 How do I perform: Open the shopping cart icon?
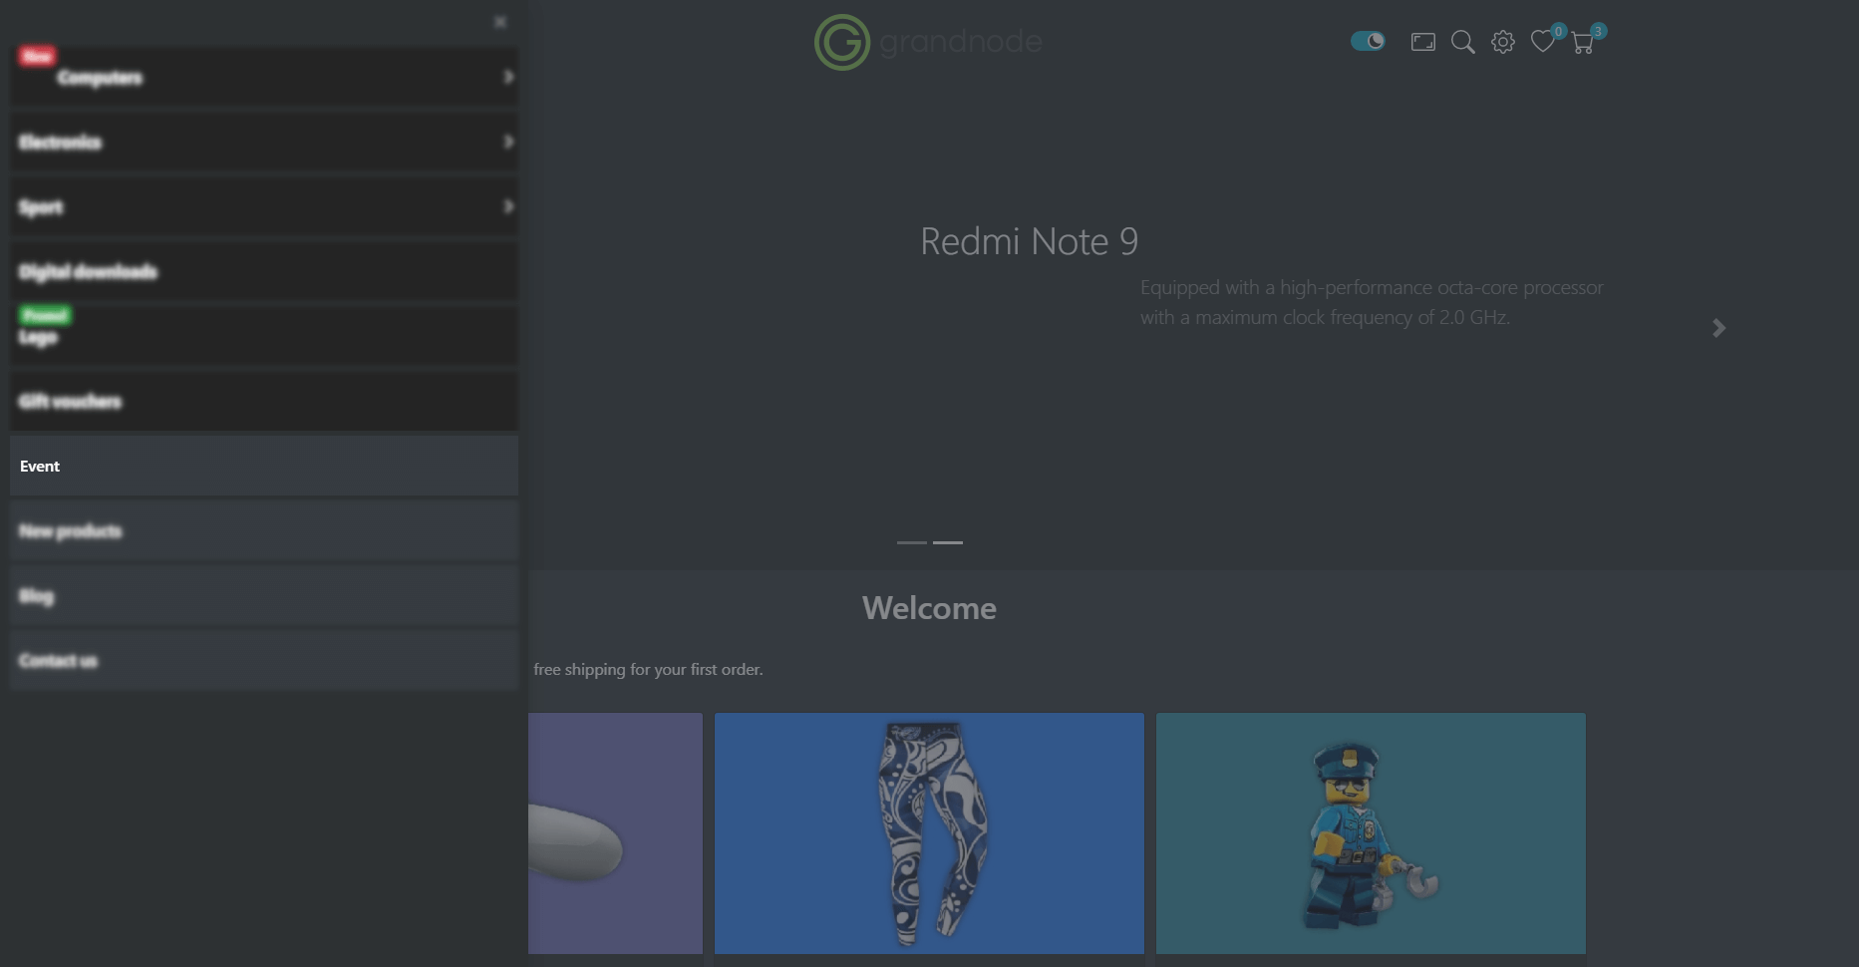(x=1582, y=43)
